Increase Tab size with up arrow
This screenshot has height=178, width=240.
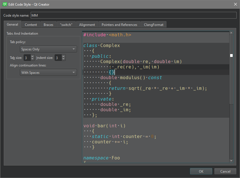(32, 56)
